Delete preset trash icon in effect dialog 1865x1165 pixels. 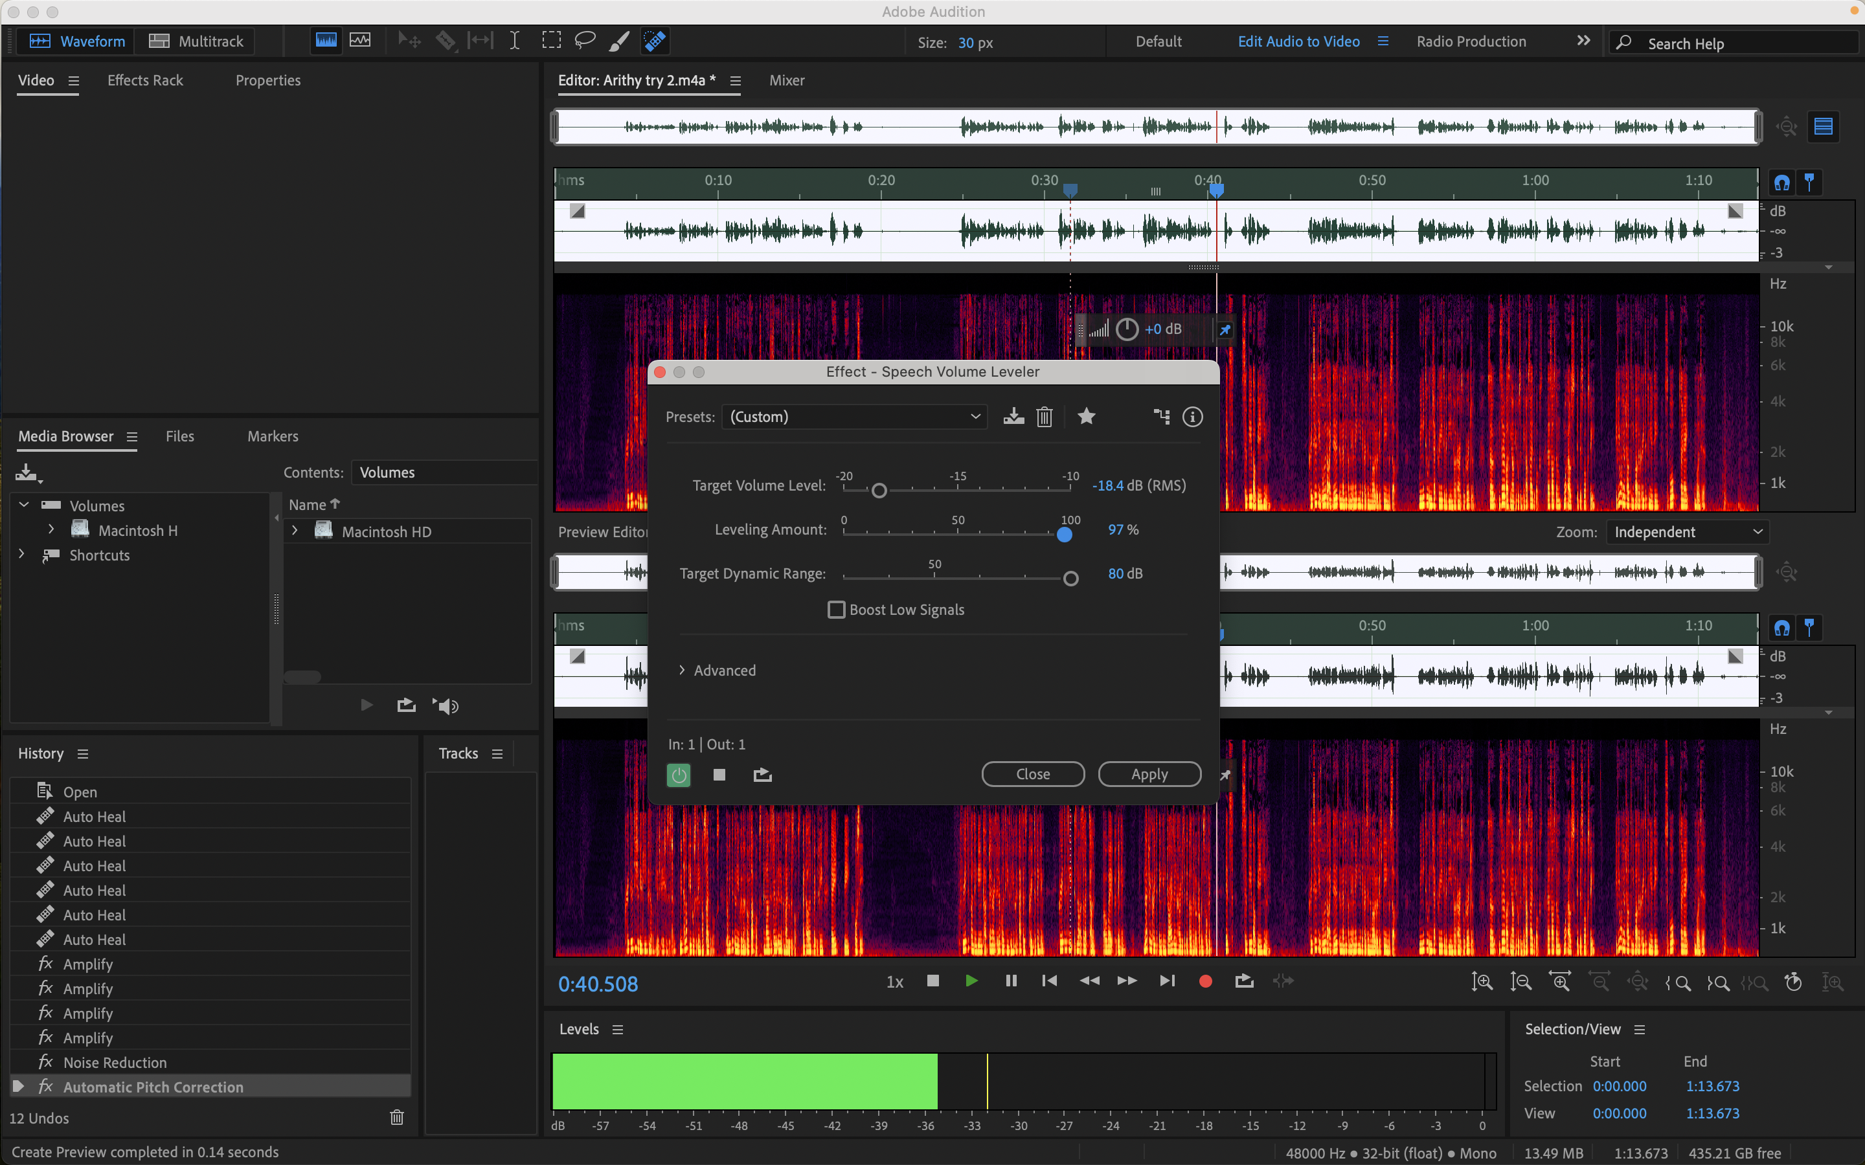1045,417
